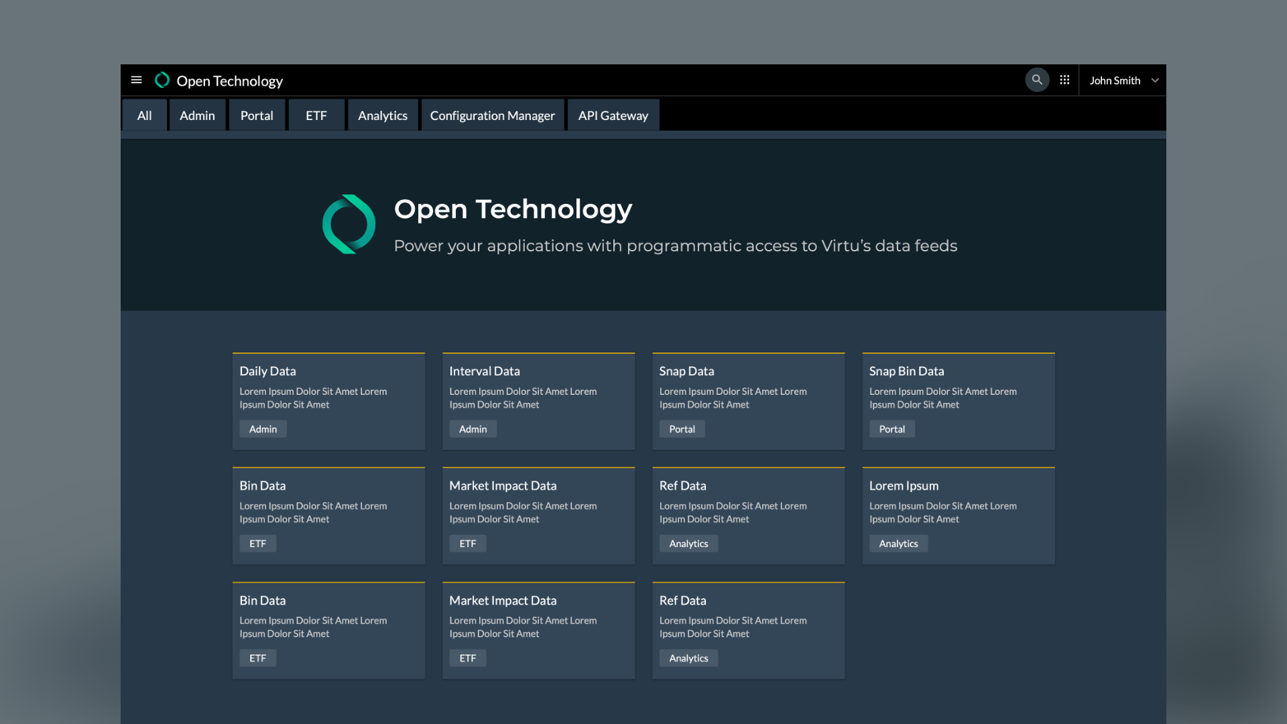Select the Analytics tab
The image size is (1287, 724).
click(x=383, y=115)
